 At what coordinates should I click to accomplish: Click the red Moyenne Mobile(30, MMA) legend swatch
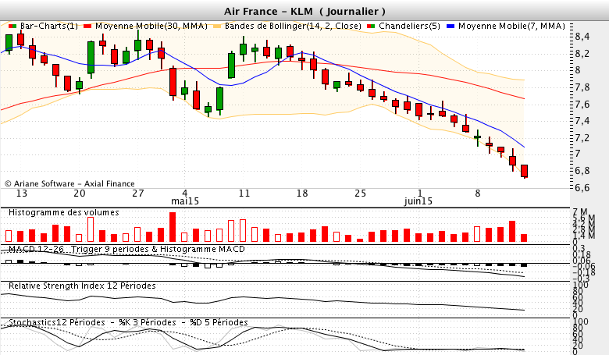point(87,26)
